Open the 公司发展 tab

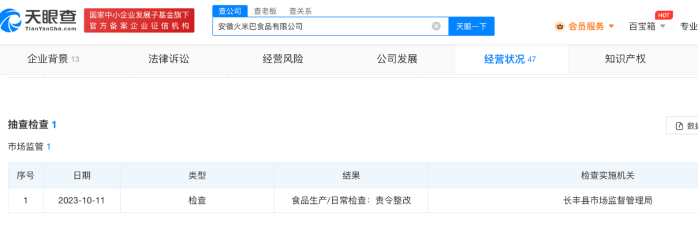397,59
